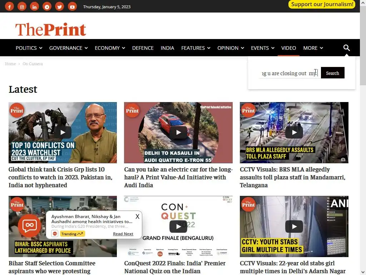Close the trending article popup

pyautogui.click(x=138, y=217)
